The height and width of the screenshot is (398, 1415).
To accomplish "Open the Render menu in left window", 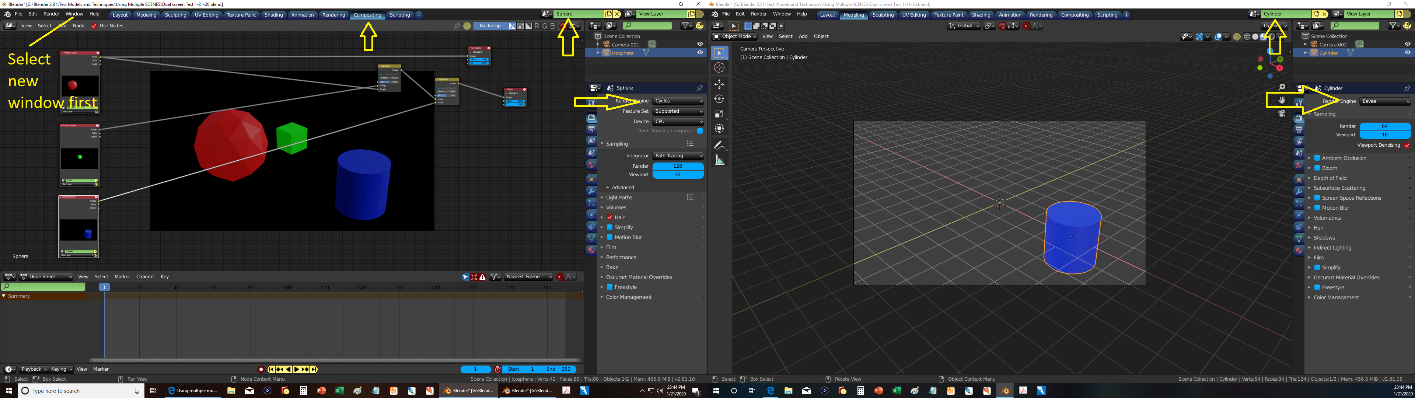I will click(x=51, y=14).
